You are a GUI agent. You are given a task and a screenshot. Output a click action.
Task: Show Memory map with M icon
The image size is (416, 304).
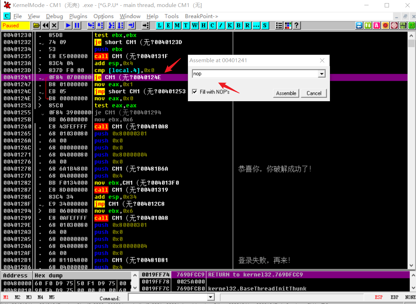177,25
